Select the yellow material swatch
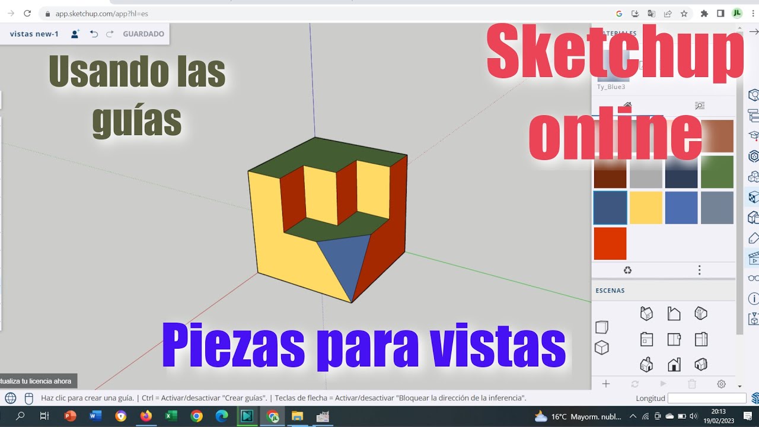The height and width of the screenshot is (427, 759). (x=646, y=208)
